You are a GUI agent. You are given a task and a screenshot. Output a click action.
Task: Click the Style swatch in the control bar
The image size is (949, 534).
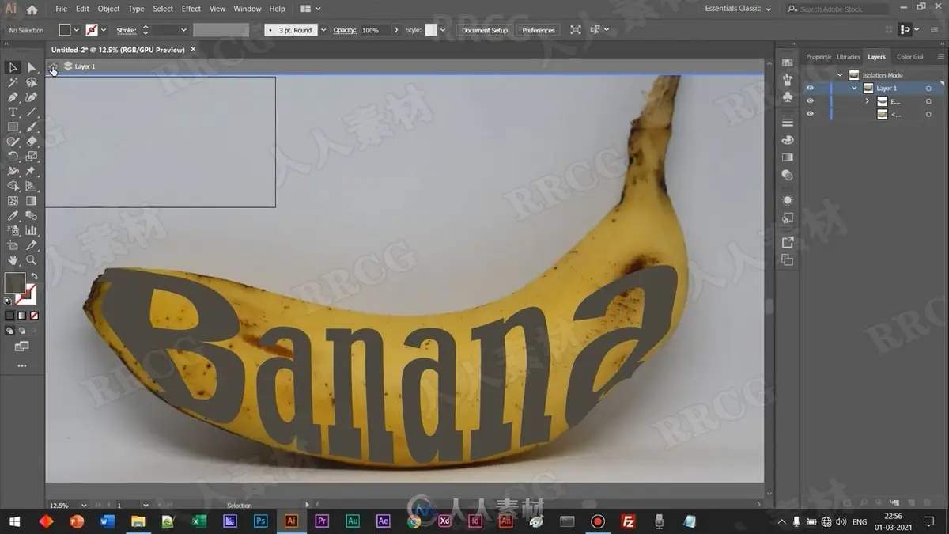[431, 30]
